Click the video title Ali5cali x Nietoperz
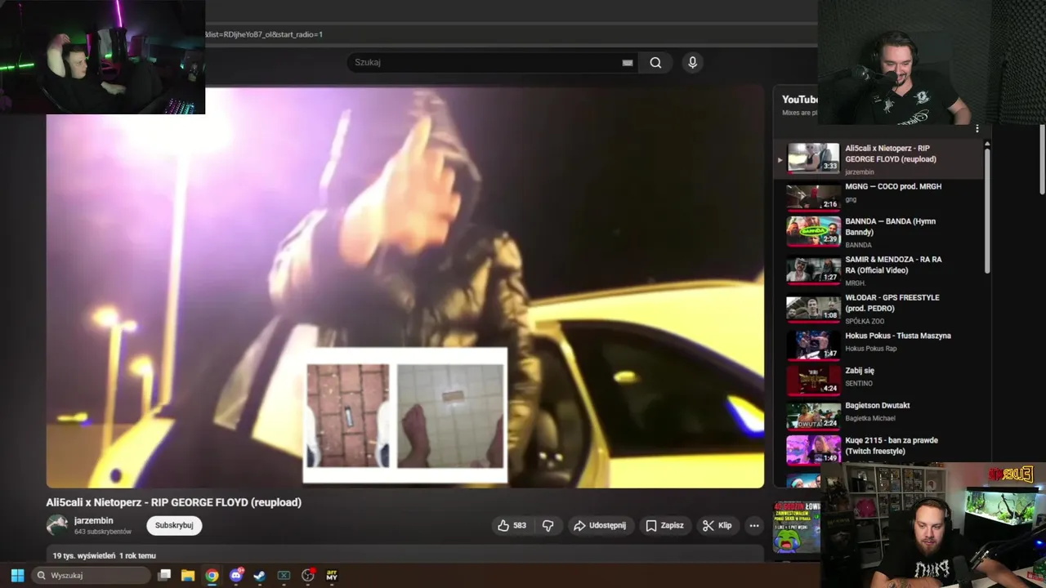This screenshot has width=1046, height=588. (174, 502)
